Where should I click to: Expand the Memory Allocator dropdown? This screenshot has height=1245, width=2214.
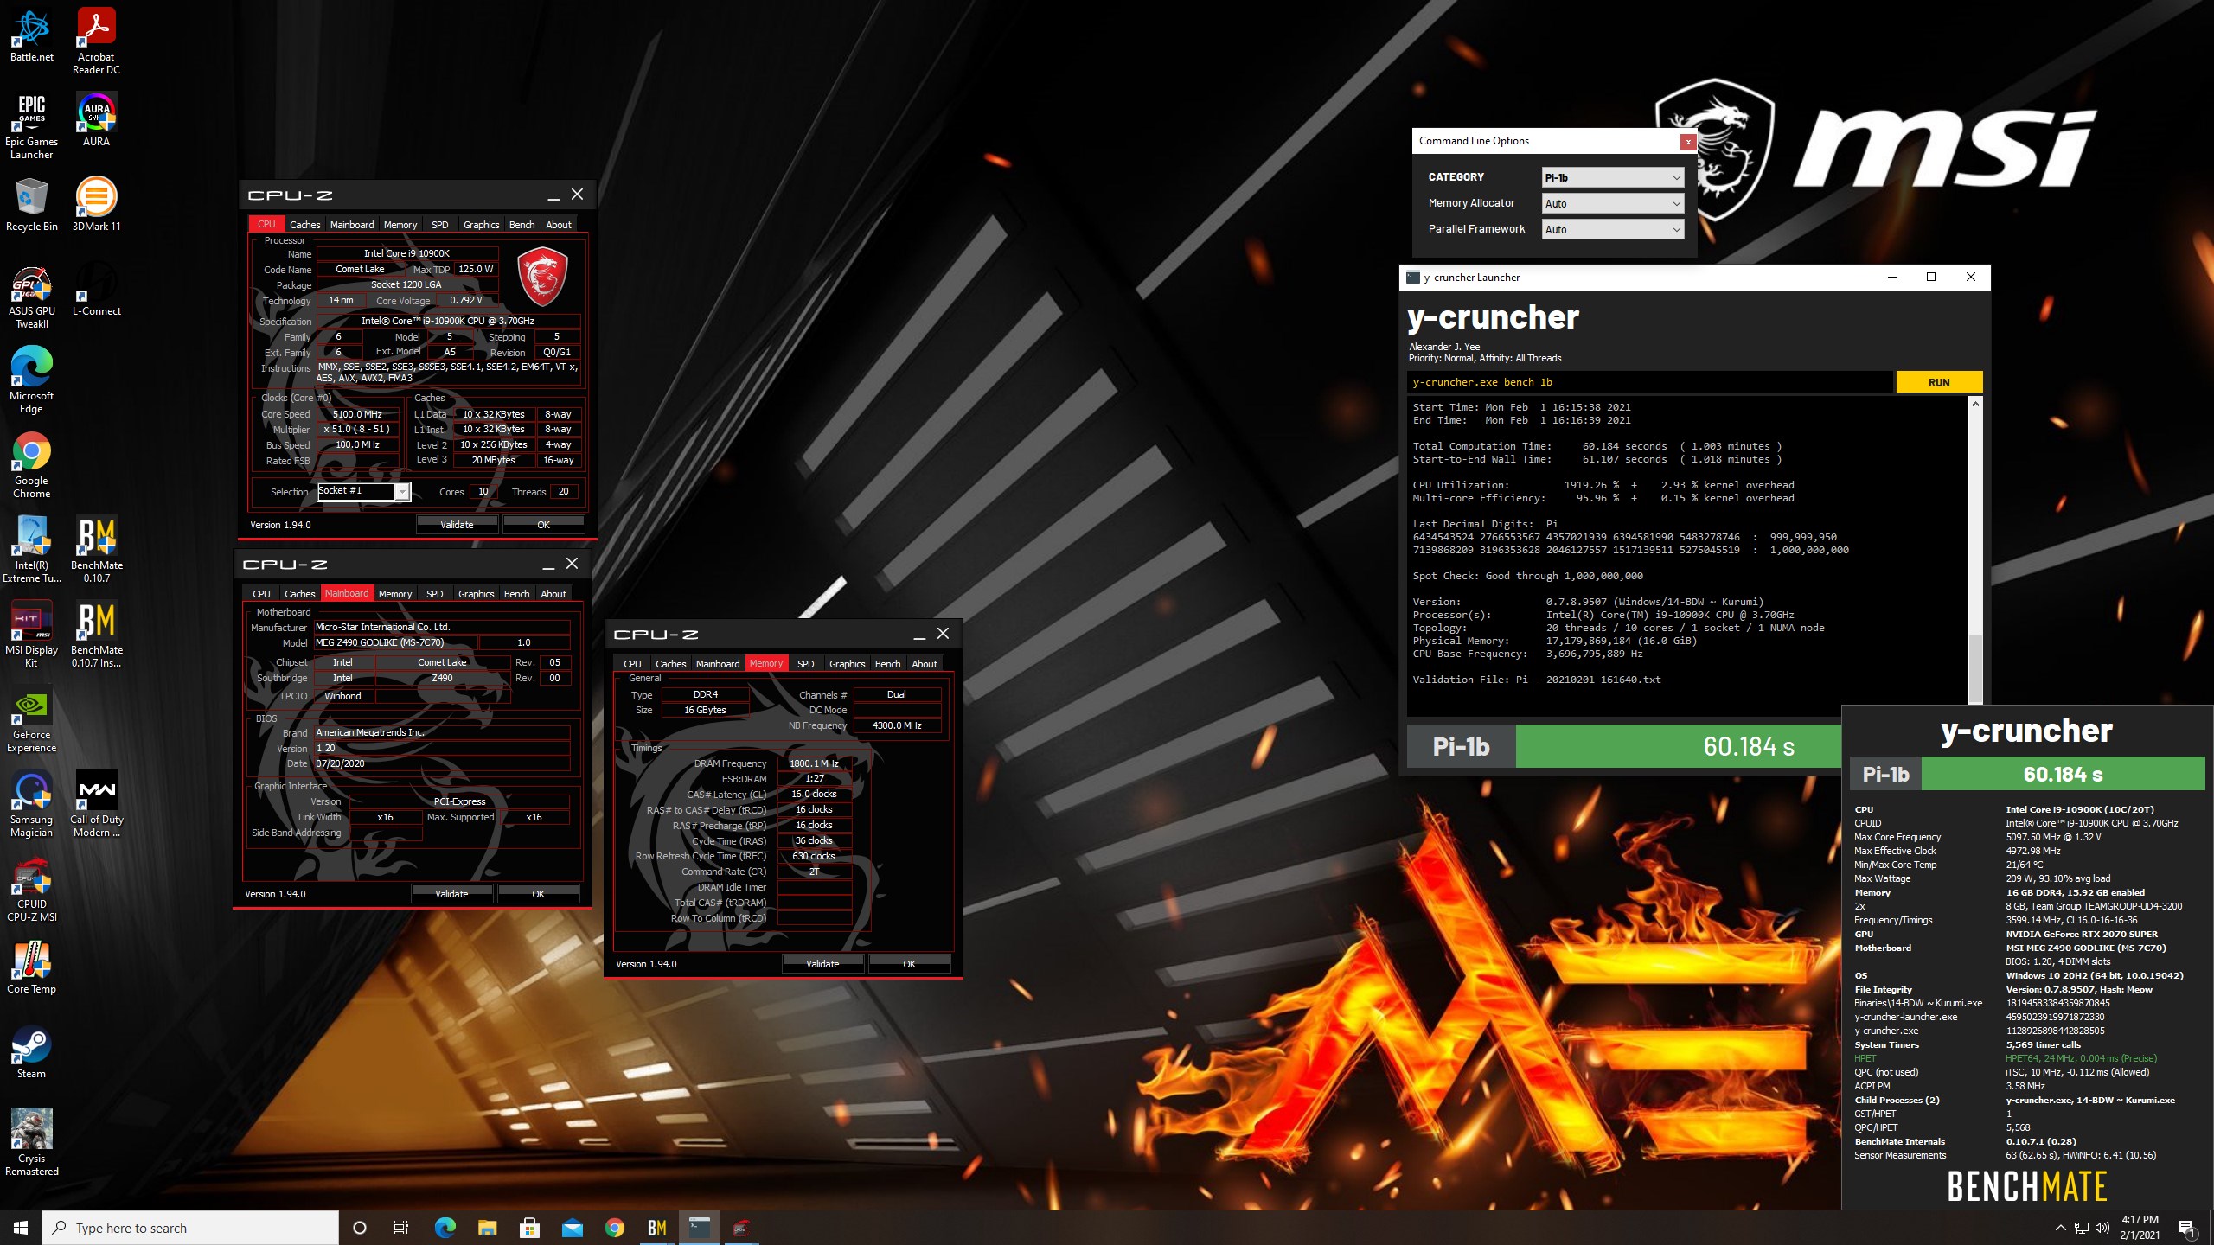point(1613,203)
